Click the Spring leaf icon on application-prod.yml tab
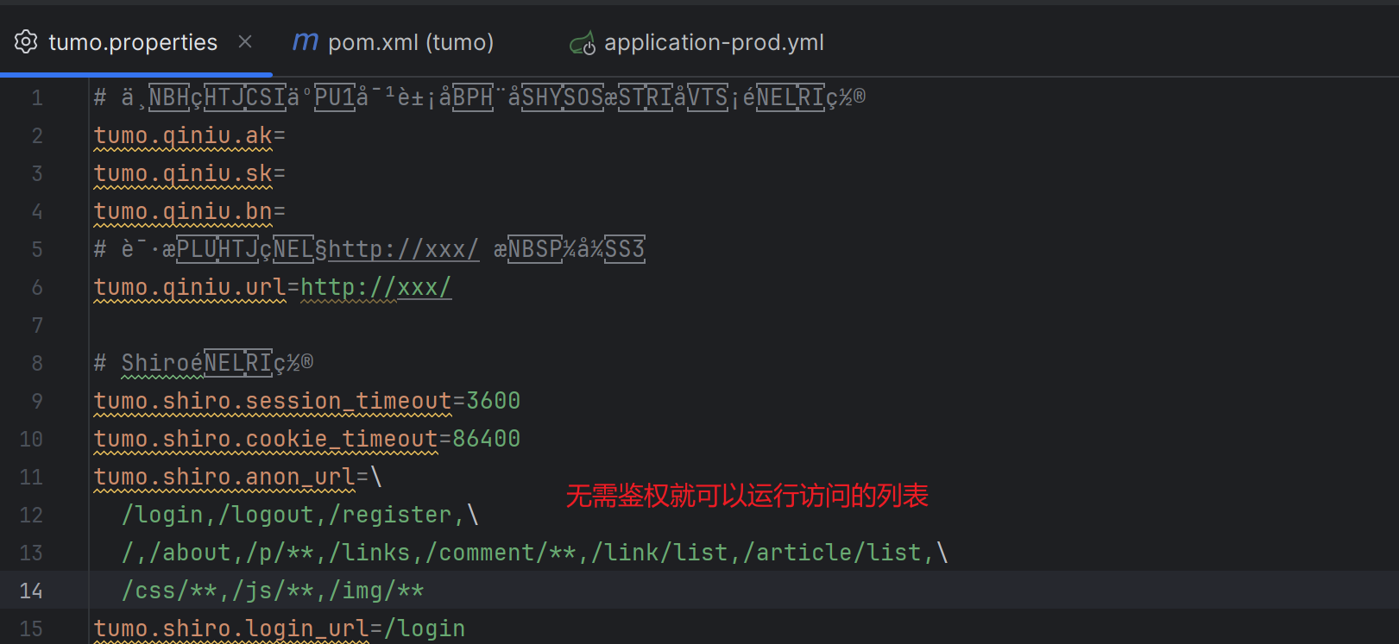This screenshot has width=1399, height=644. pyautogui.click(x=583, y=42)
